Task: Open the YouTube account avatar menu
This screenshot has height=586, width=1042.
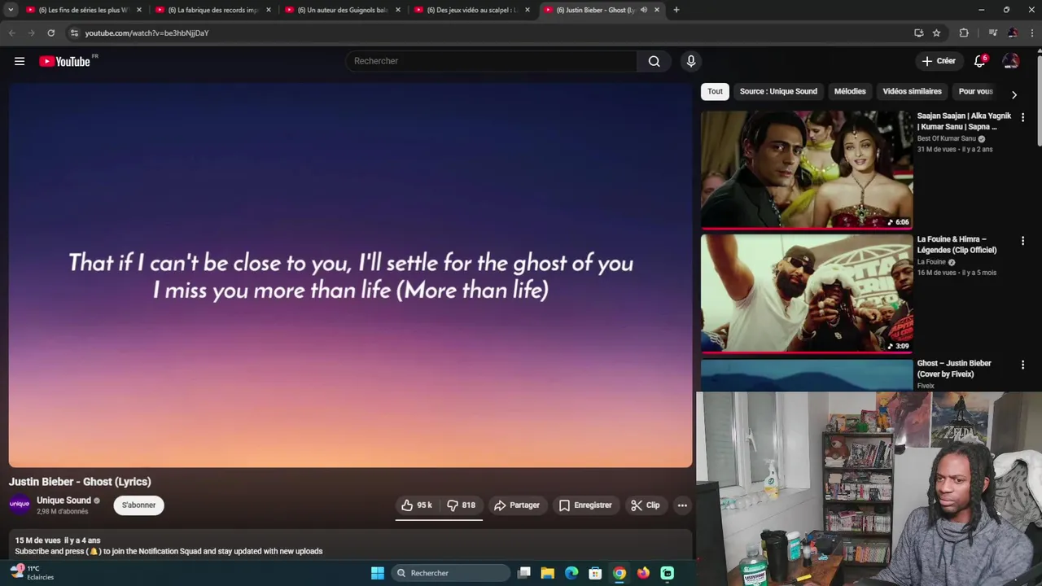Action: pos(1010,61)
